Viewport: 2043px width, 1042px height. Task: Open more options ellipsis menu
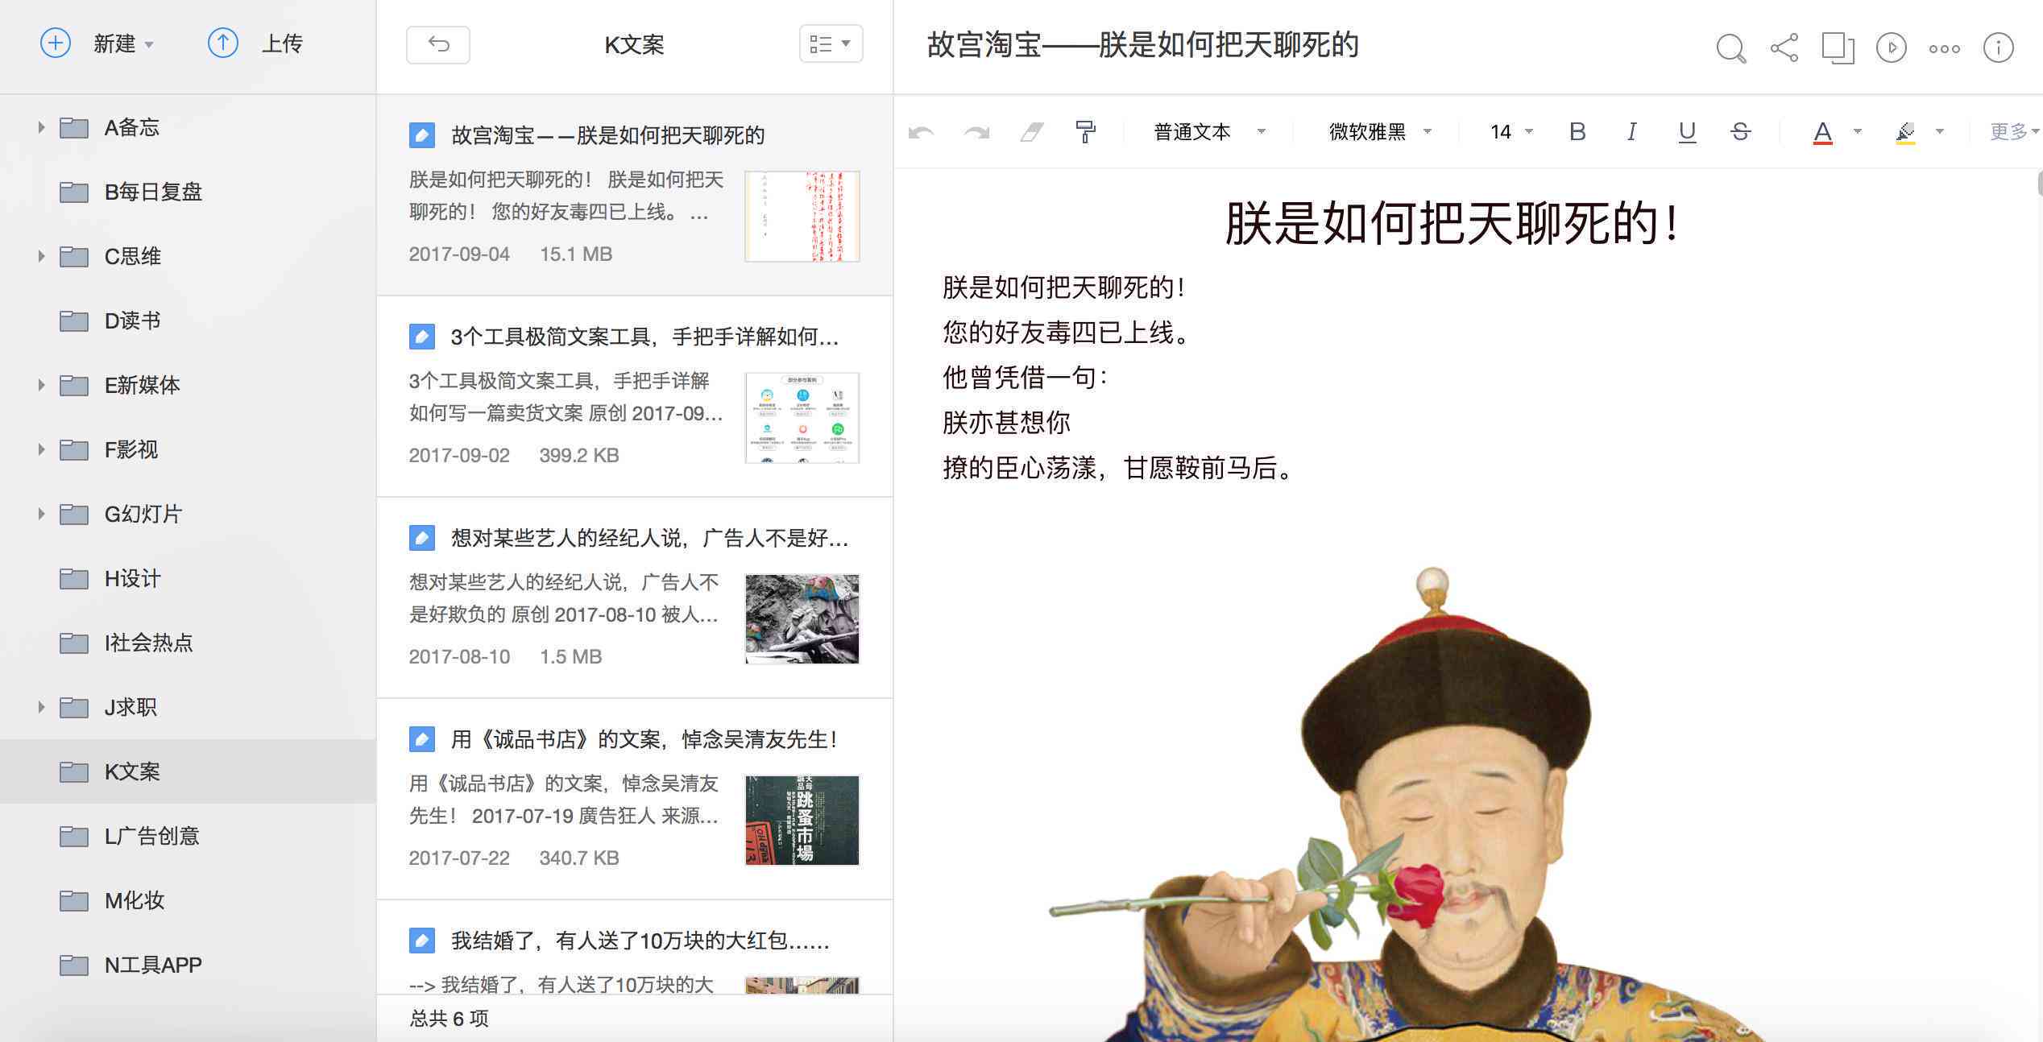1944,49
